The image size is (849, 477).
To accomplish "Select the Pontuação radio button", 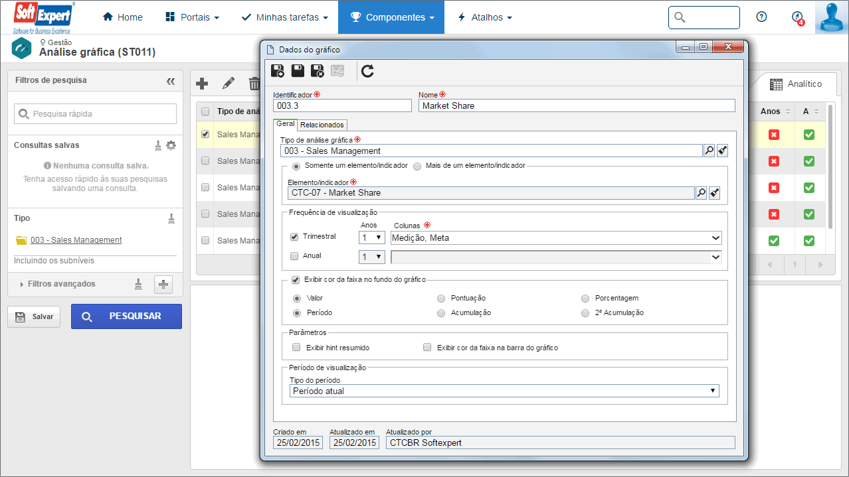I will [x=441, y=299].
